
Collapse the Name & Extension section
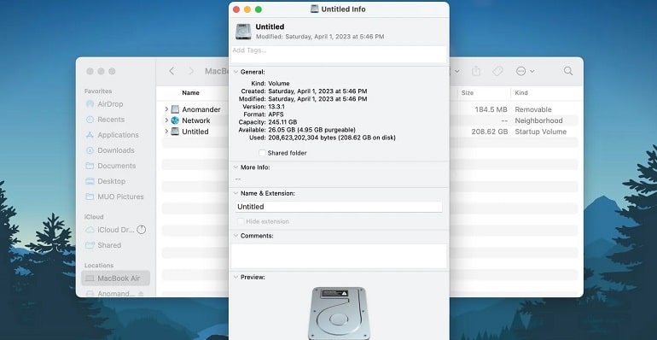click(x=235, y=194)
